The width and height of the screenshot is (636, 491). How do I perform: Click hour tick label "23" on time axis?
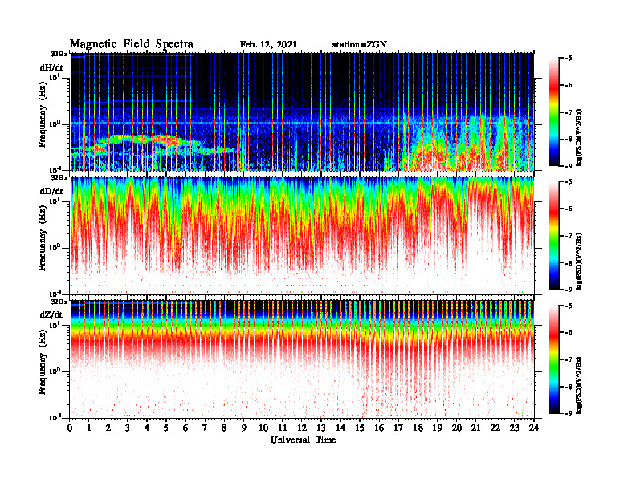tap(514, 428)
